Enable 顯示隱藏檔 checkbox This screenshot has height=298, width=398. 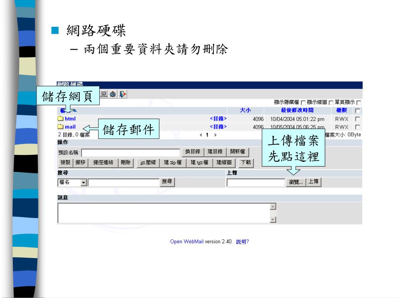click(x=303, y=102)
